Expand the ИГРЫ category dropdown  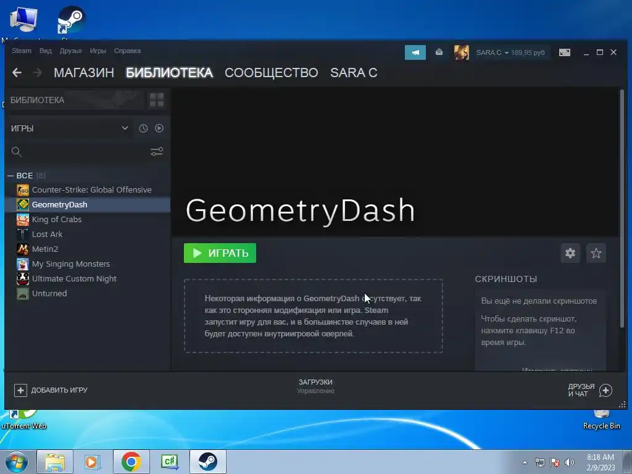[69, 128]
